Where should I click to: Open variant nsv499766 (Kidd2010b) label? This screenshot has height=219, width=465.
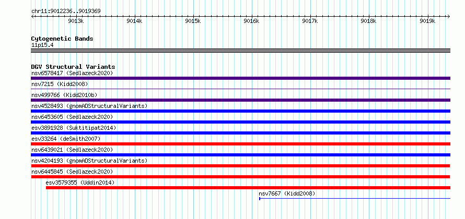point(64,95)
